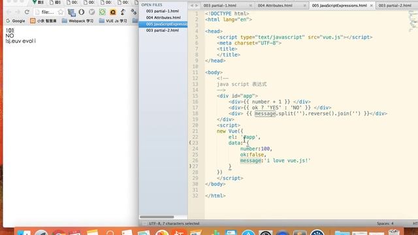Click the black circular extension icon
The height and width of the screenshot is (235, 418).
click(x=82, y=12)
